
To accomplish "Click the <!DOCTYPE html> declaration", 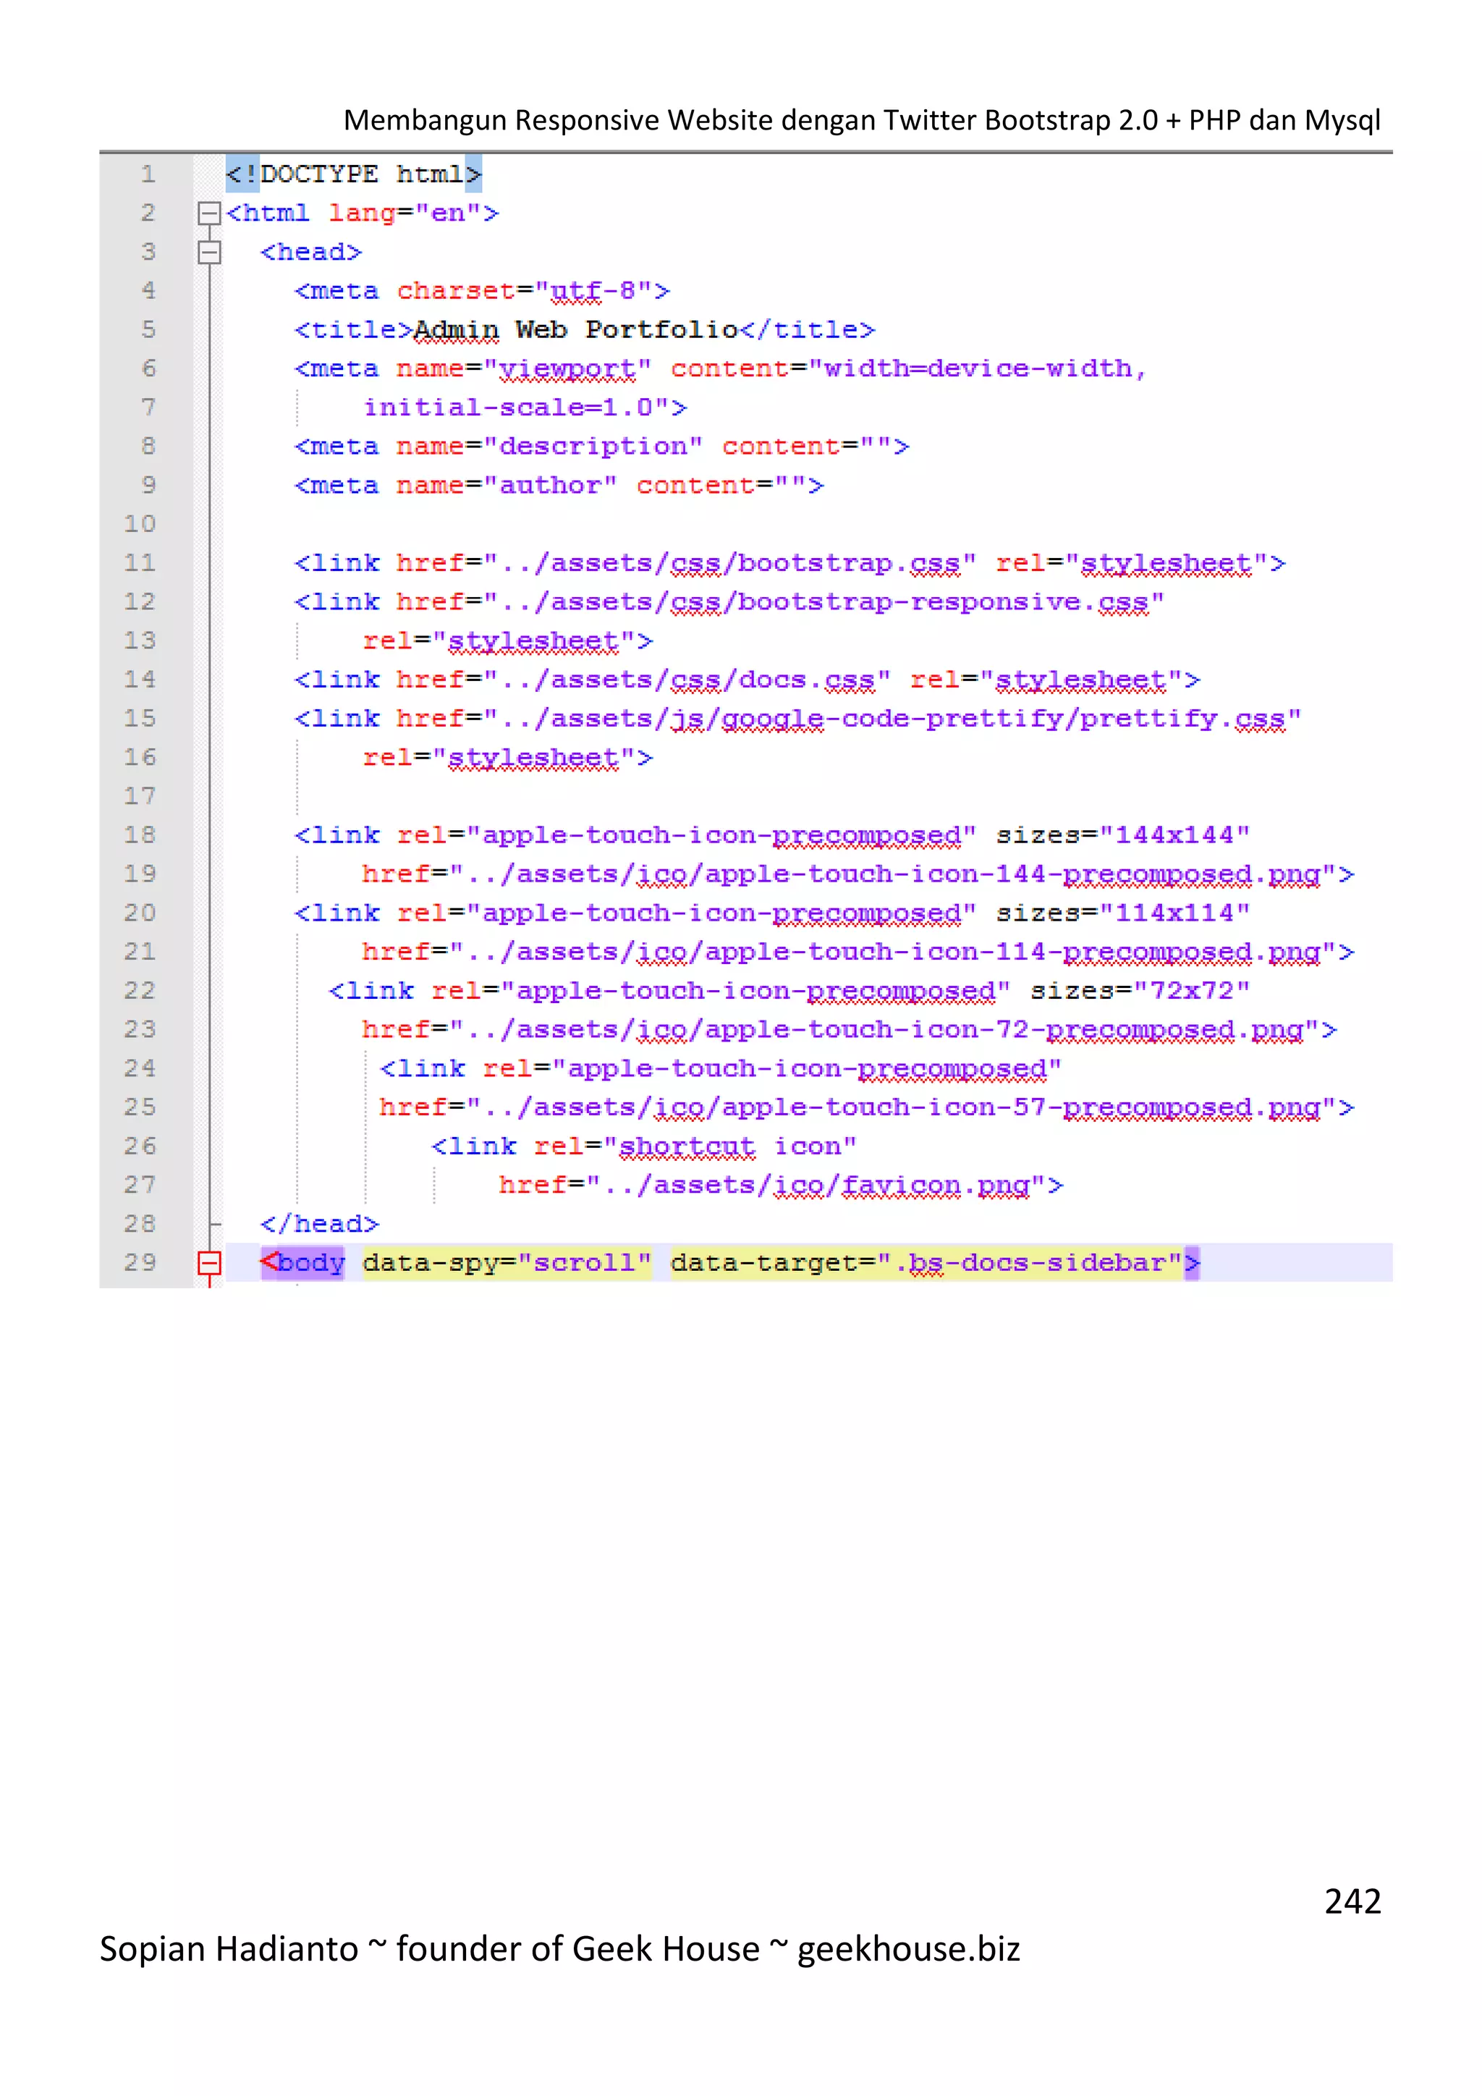I will 353,174.
